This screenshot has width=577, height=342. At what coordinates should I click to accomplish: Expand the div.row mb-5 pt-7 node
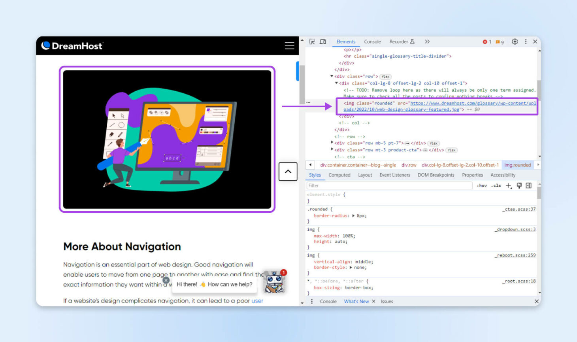(332, 143)
